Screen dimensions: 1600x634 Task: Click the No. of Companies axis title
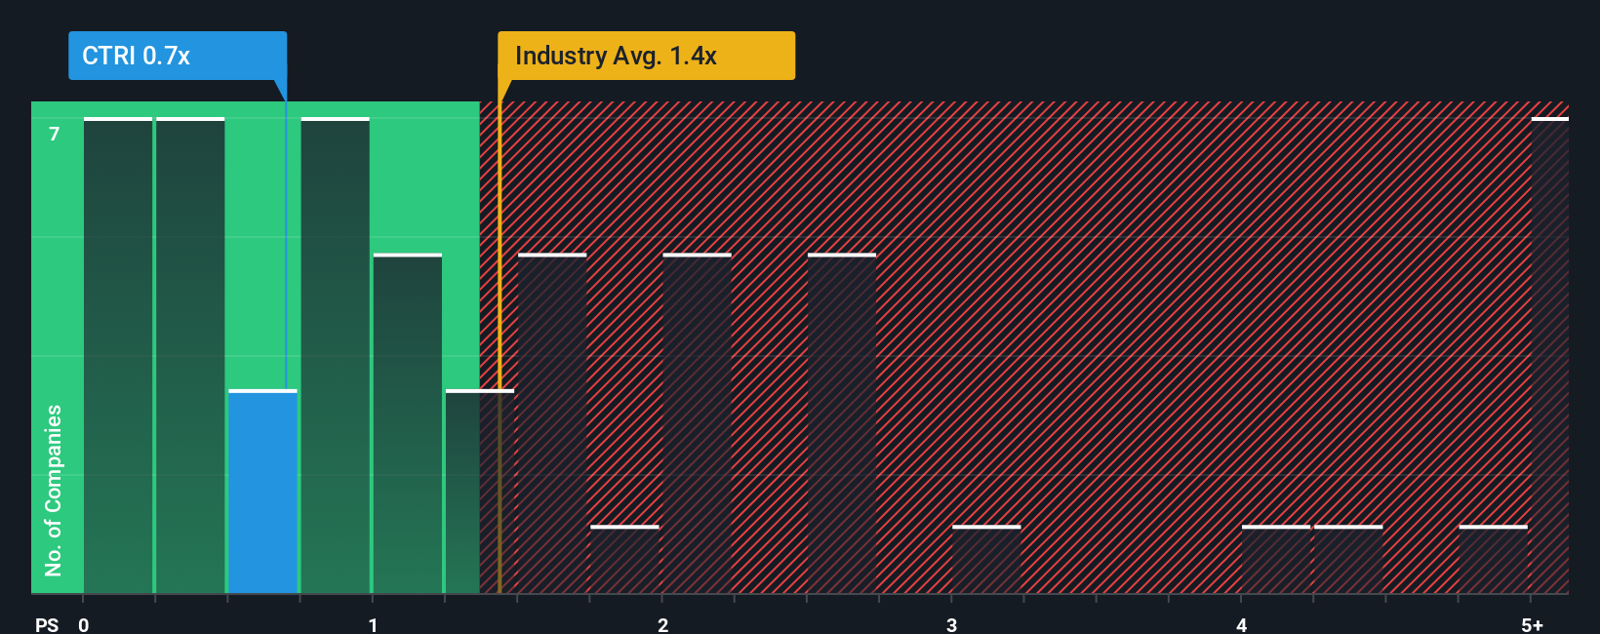pos(54,490)
